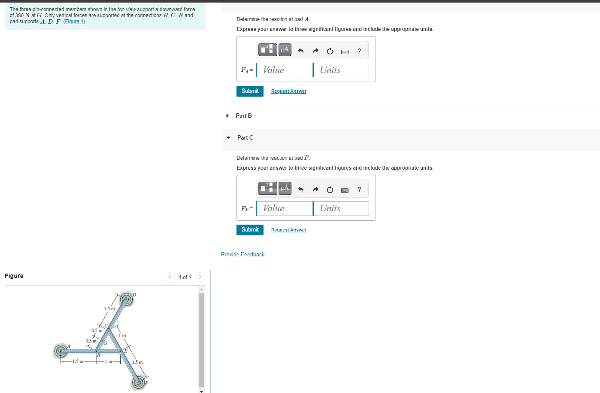Reset the FA answer with circular arrow icon
The height and width of the screenshot is (393, 600).
coord(330,51)
